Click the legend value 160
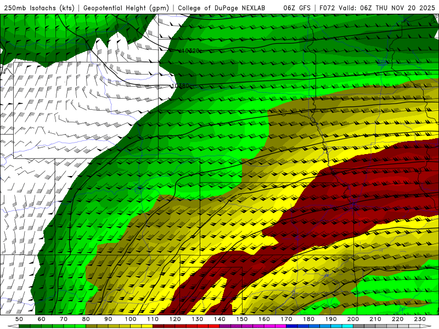Viewport: 439px width, 329px height. [264, 319]
